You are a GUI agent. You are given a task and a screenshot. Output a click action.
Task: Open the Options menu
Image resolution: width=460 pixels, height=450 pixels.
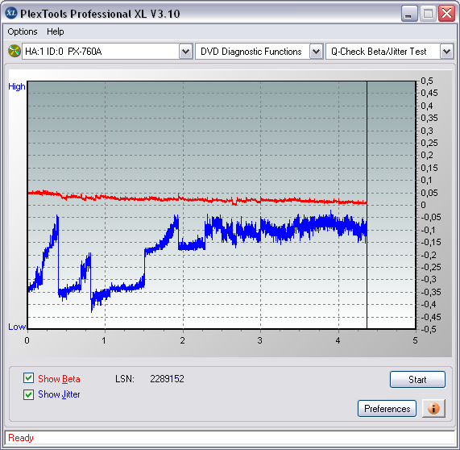23,31
